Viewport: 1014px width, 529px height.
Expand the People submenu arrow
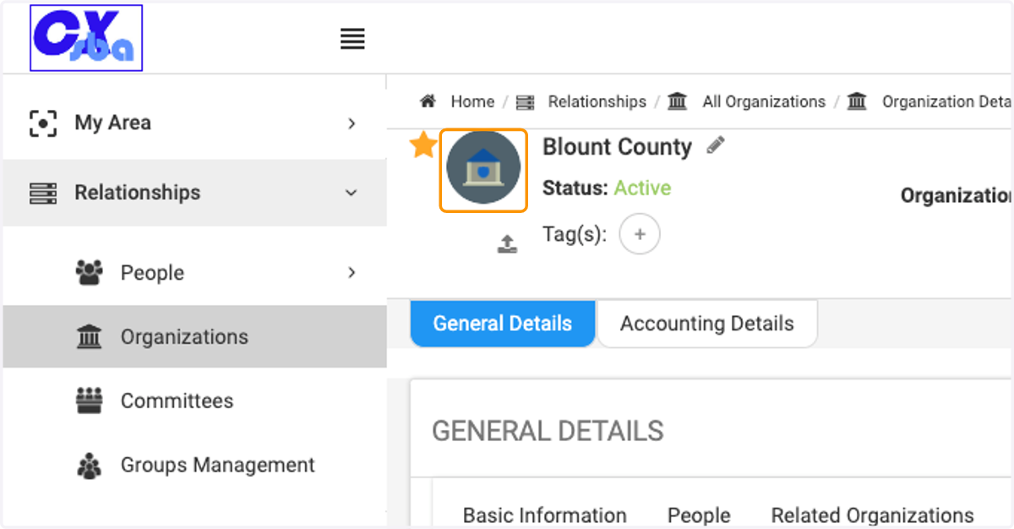pos(352,272)
